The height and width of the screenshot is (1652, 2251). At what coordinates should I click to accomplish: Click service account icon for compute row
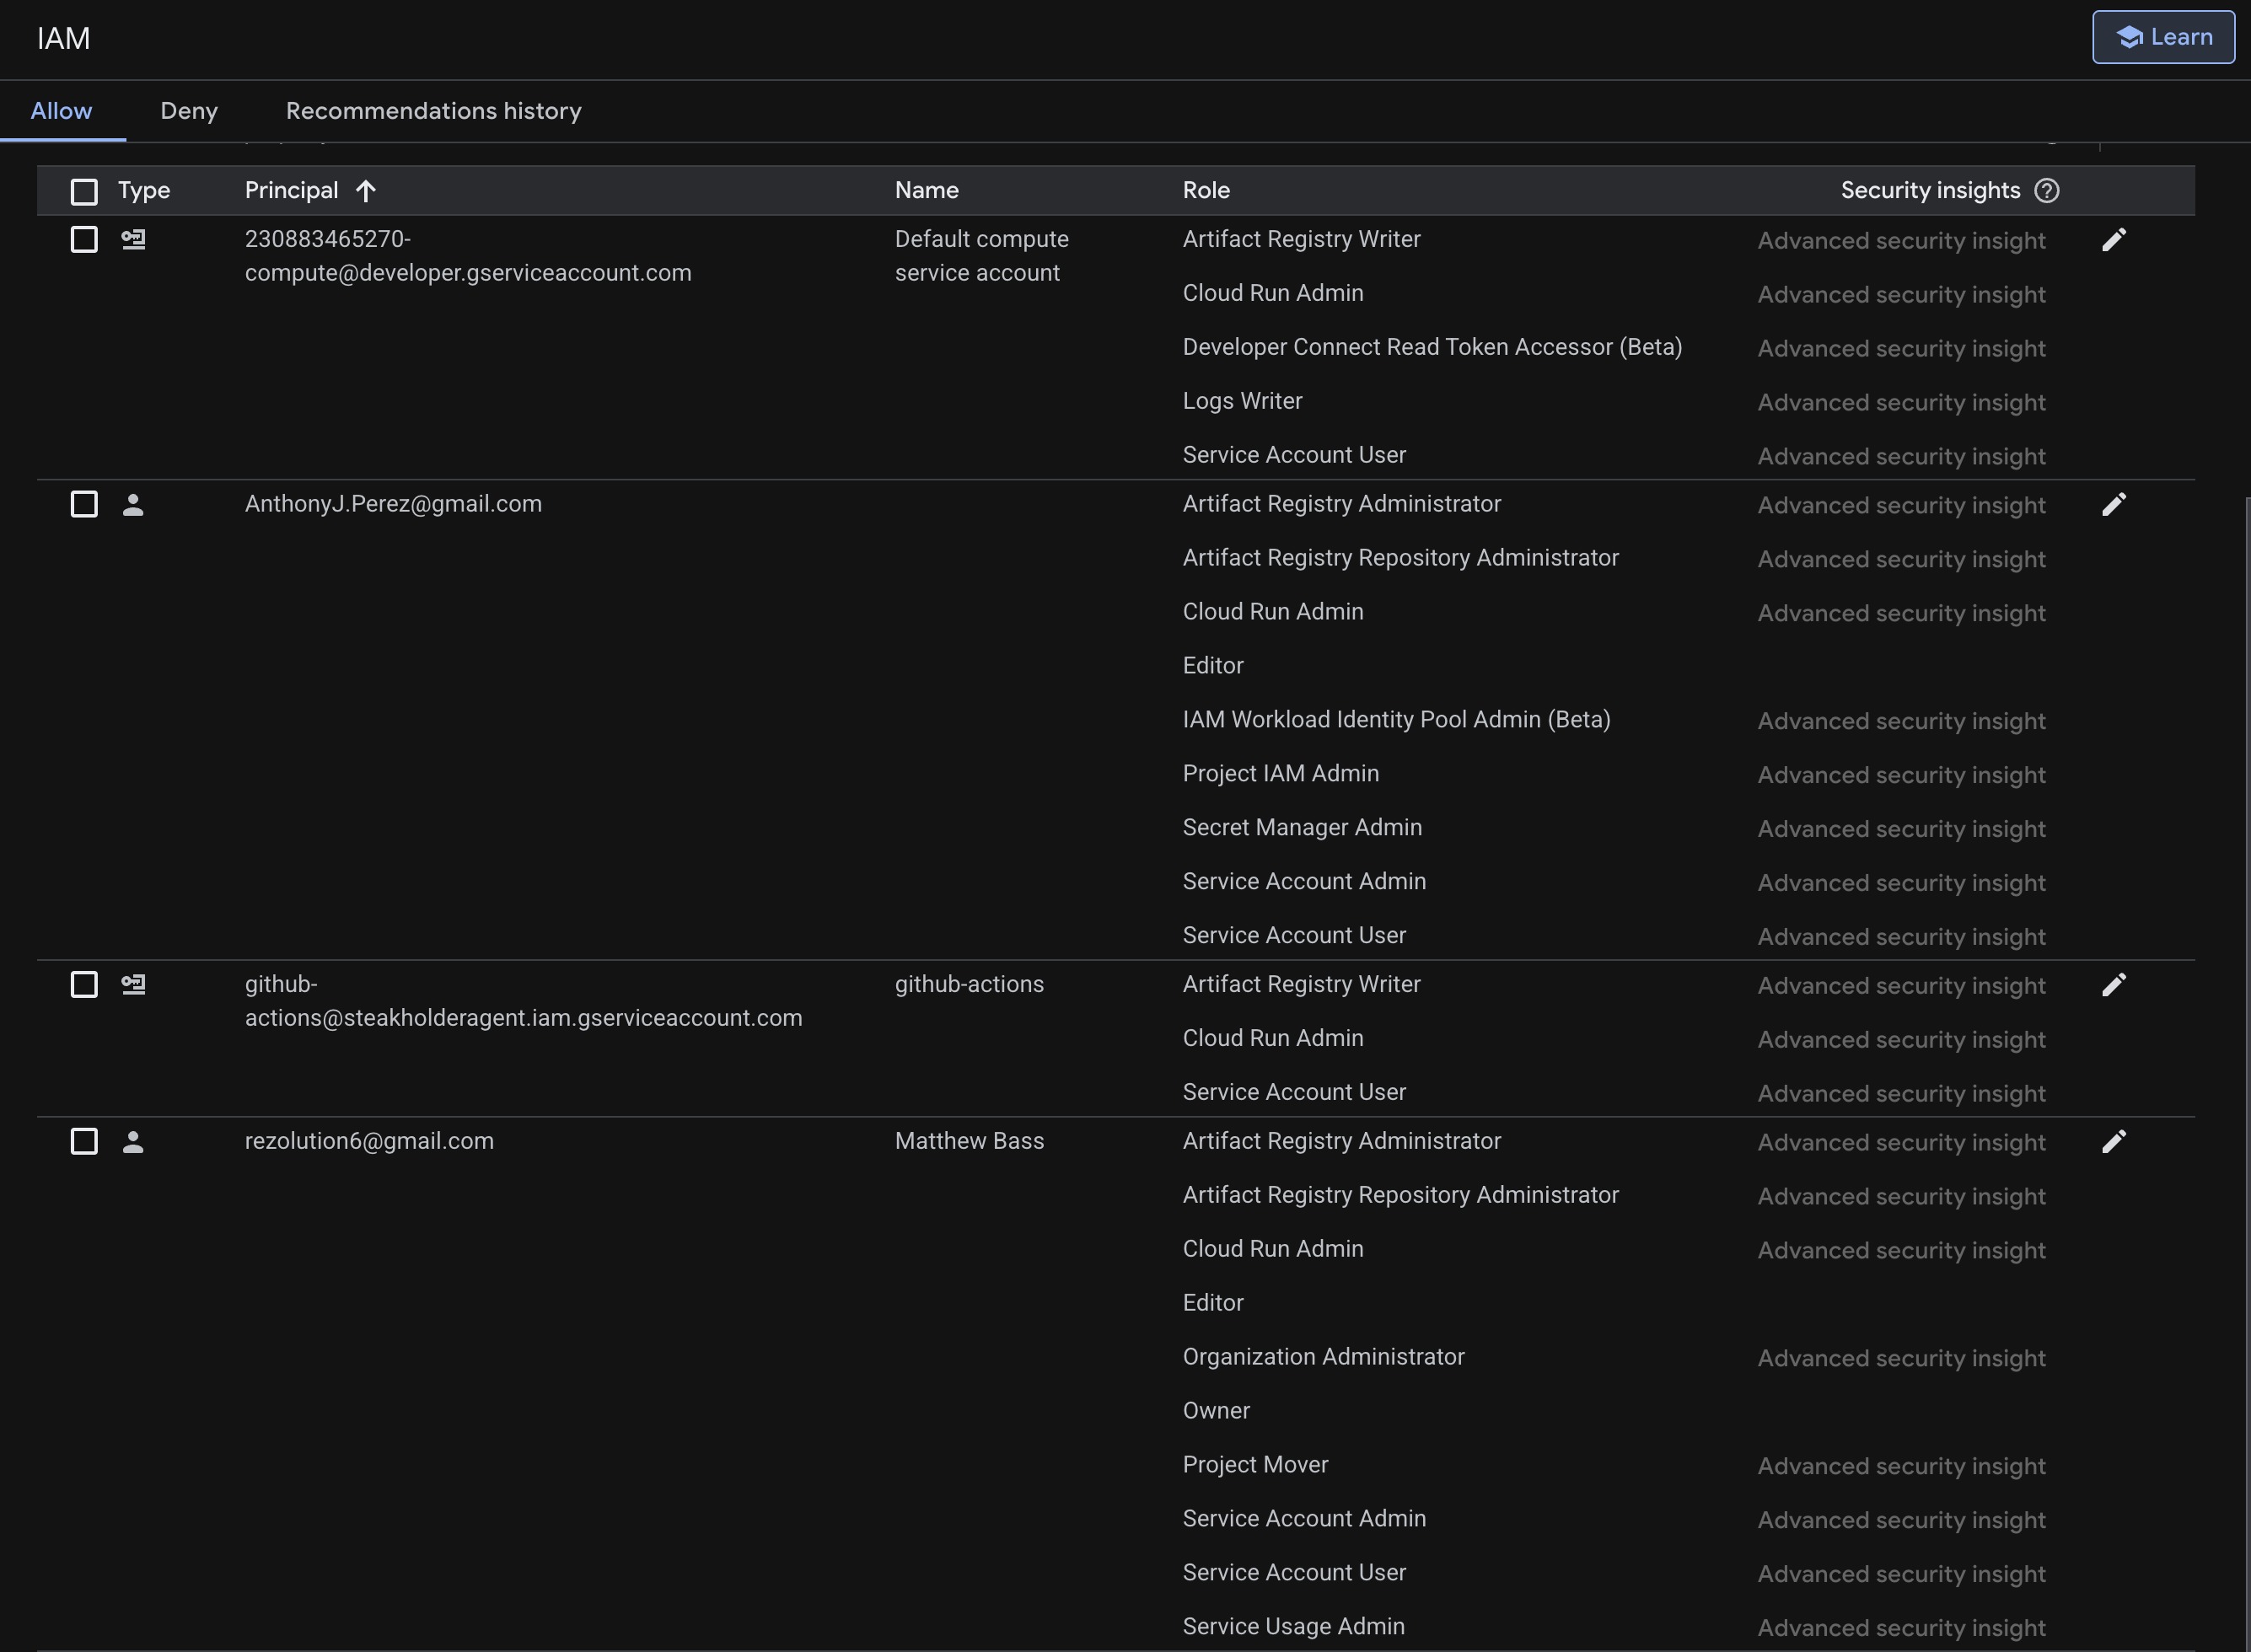(x=133, y=240)
